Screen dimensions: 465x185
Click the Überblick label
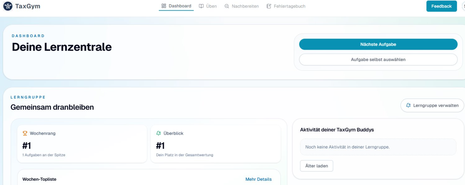click(x=173, y=133)
